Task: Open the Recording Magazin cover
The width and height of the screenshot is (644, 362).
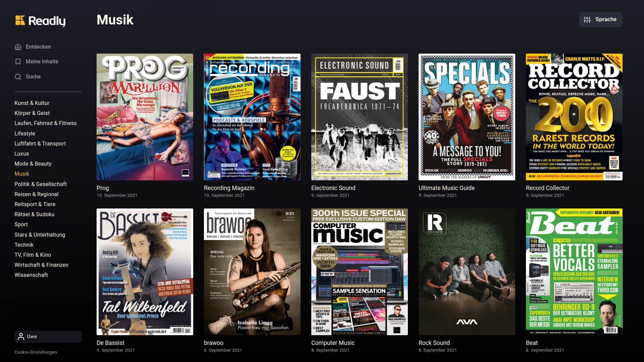Action: [x=252, y=117]
